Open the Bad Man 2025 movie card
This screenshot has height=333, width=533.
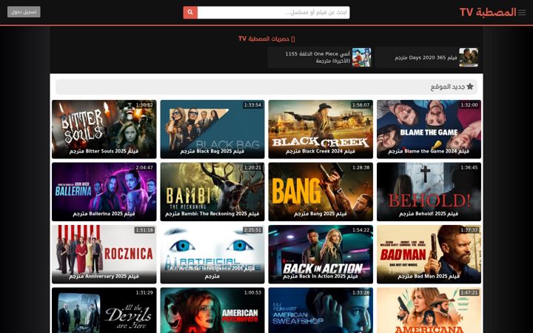click(x=429, y=254)
